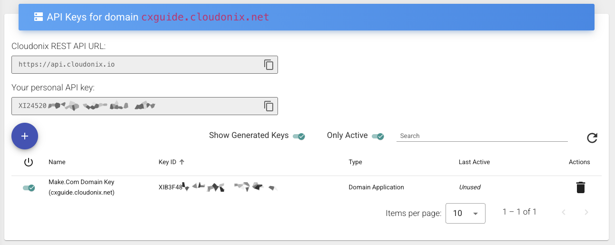Disable the Only Active filter switch
615x245 pixels.
click(377, 137)
